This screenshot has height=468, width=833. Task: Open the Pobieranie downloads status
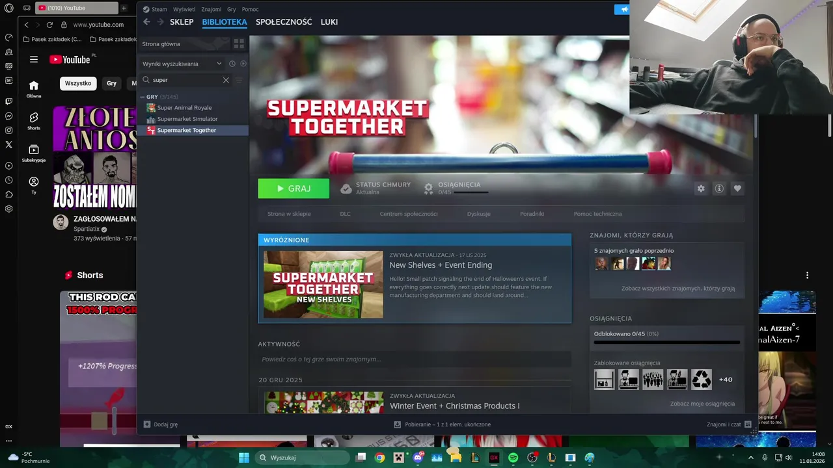click(442, 424)
